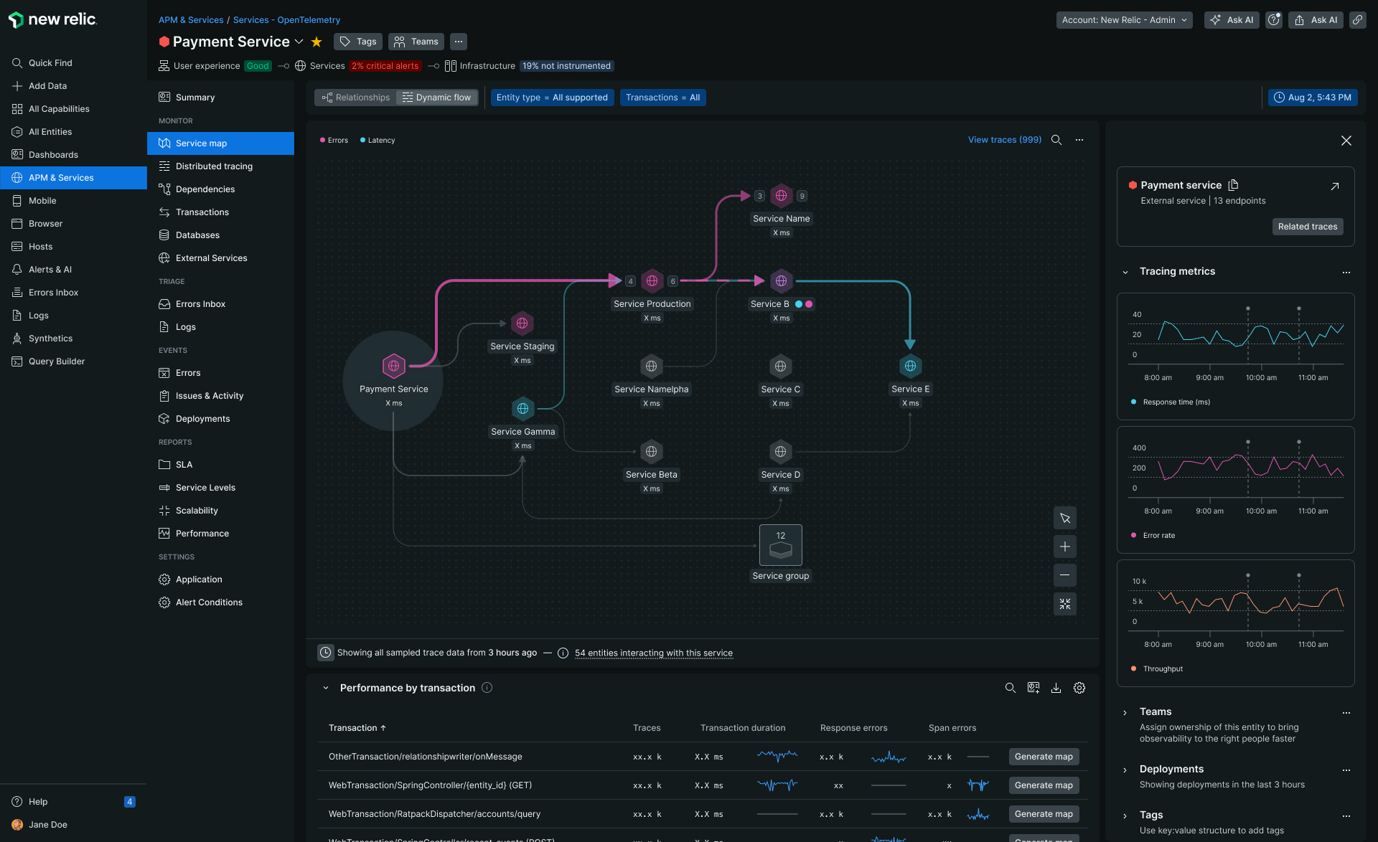Image resolution: width=1378 pixels, height=842 pixels.
Task: Click the Throughput chart
Action: click(1236, 623)
